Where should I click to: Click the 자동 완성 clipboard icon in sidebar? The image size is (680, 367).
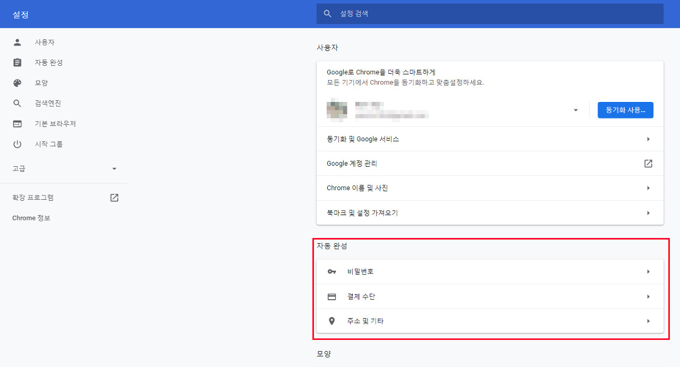pos(18,63)
